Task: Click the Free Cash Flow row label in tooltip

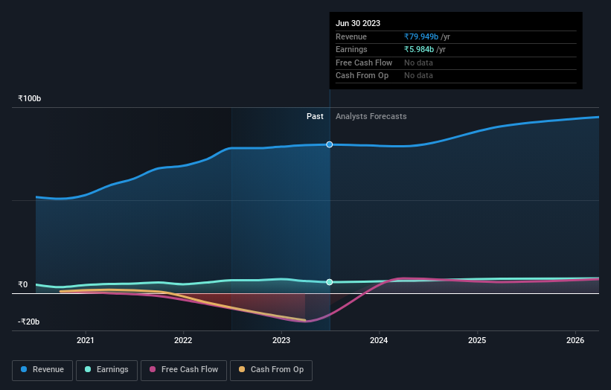Action: click(364, 63)
